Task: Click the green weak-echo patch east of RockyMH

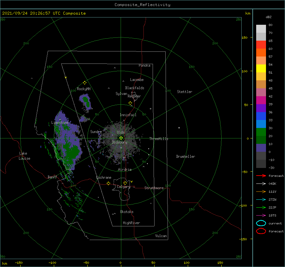Action: 86,101
